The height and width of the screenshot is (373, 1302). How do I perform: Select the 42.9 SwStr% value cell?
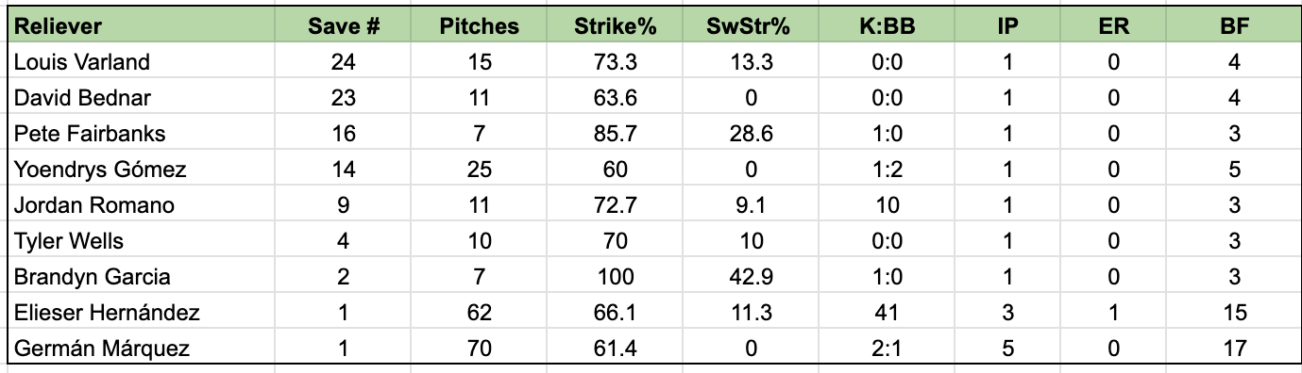coord(748,277)
